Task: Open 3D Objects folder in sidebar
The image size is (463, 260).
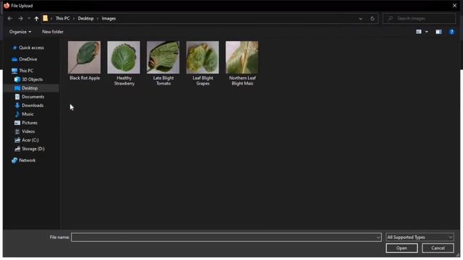Action: 32,79
